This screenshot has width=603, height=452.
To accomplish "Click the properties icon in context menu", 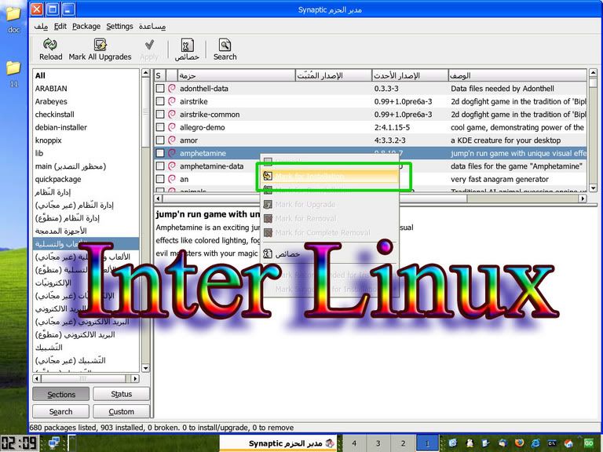I will pos(268,253).
